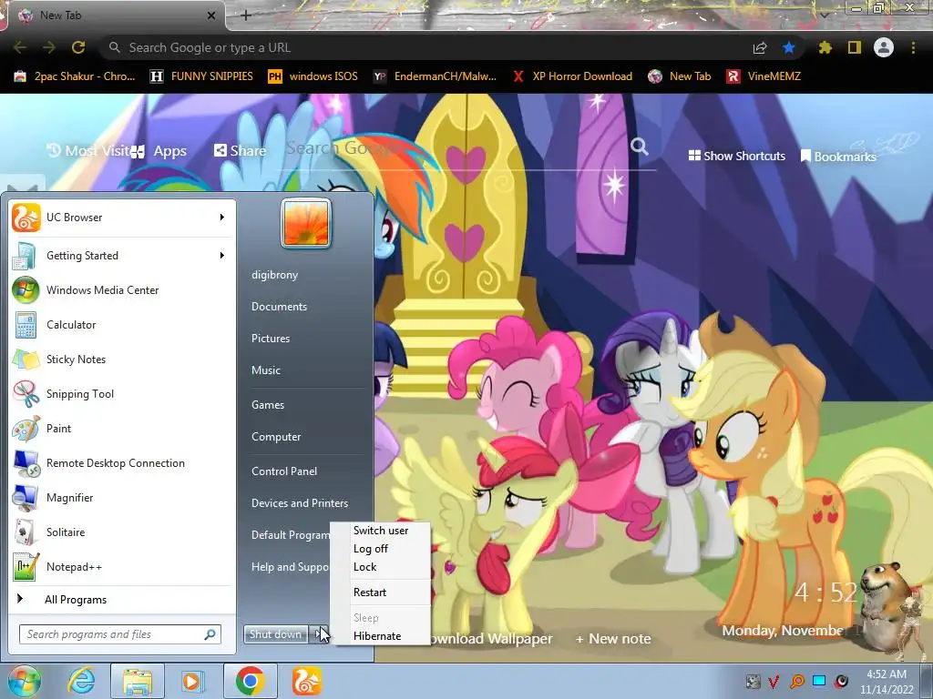Open a new Chrome tab with plus
The image size is (933, 699).
coord(246,15)
